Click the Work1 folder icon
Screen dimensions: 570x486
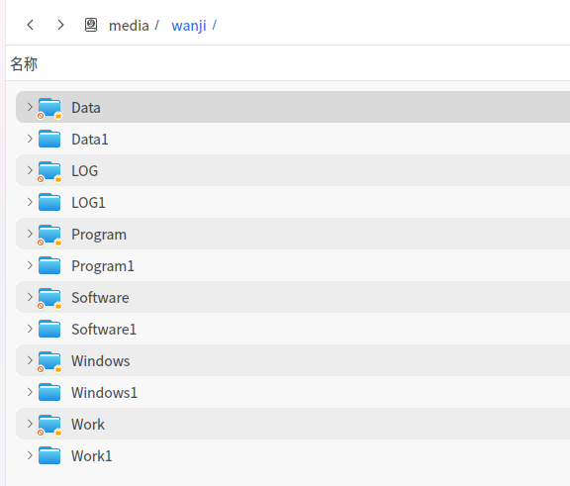[49, 455]
